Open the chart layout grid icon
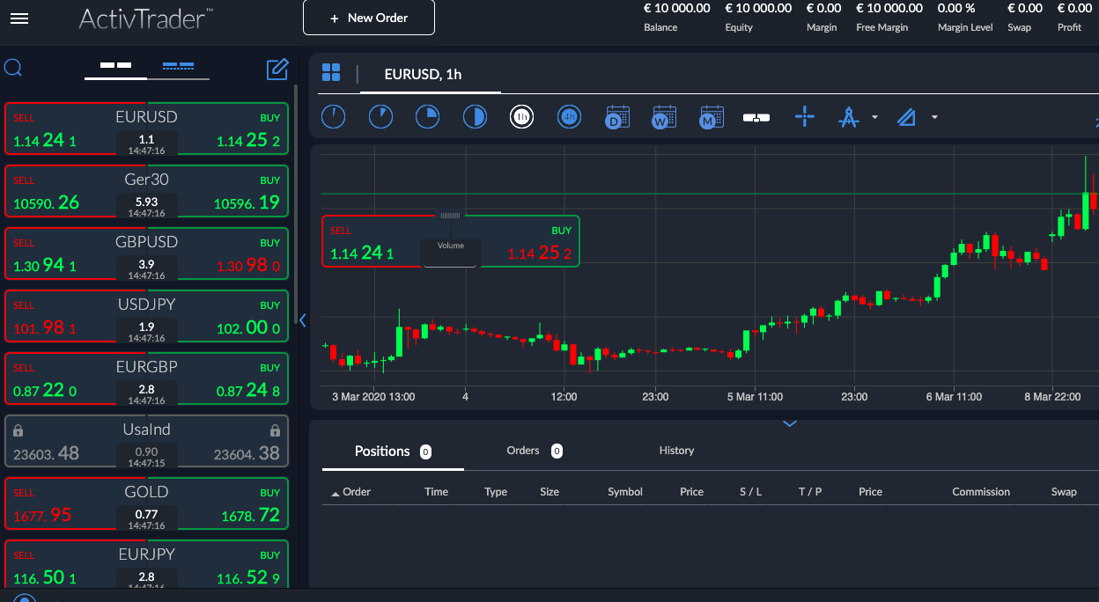Image resolution: width=1099 pixels, height=602 pixels. coord(331,72)
